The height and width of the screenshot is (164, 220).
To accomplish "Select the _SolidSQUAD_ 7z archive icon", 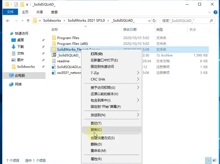I will pyautogui.click(x=54, y=55).
